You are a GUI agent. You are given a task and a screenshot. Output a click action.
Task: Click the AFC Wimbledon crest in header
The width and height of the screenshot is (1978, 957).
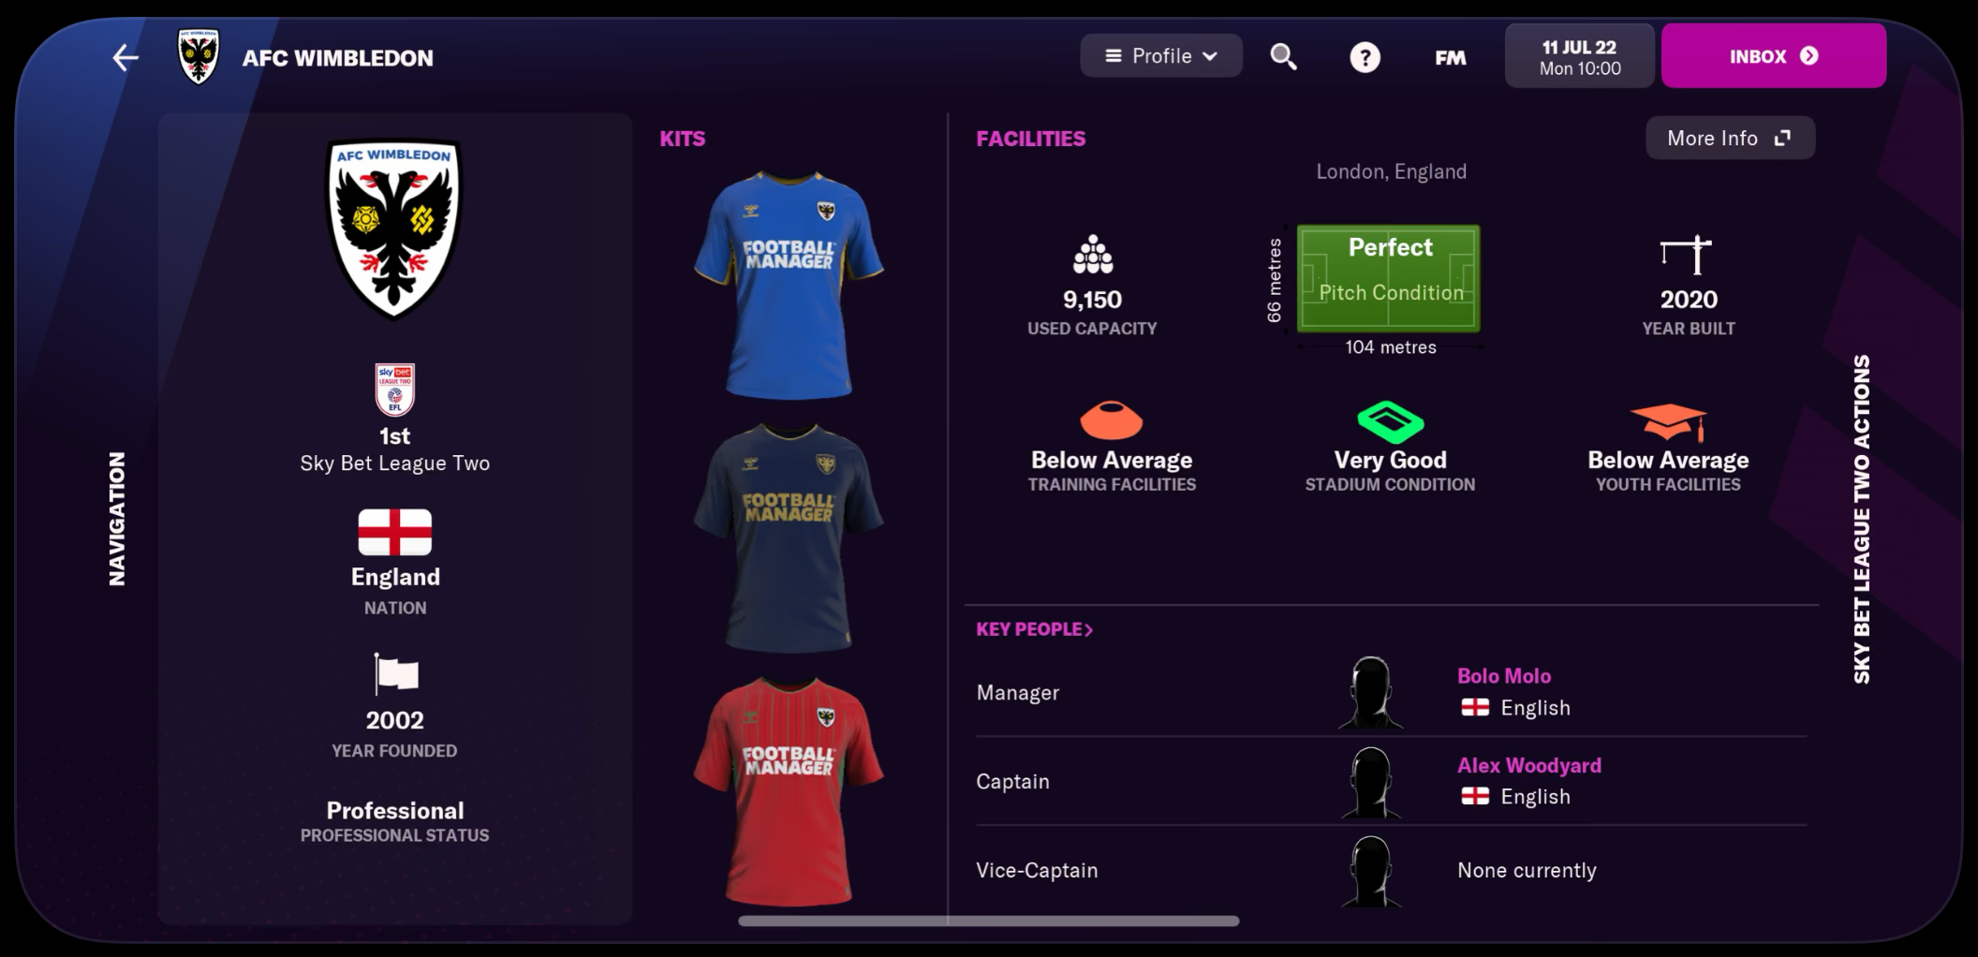199,56
